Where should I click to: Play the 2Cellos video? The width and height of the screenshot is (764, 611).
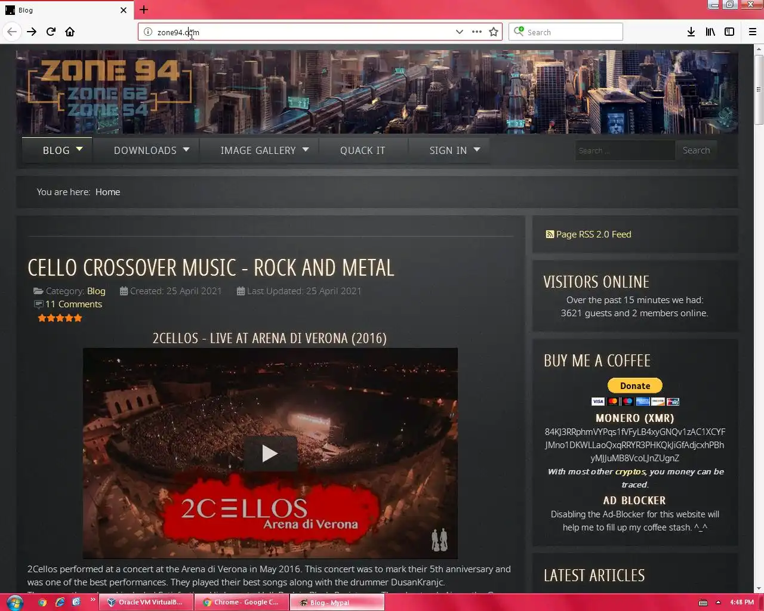click(270, 453)
